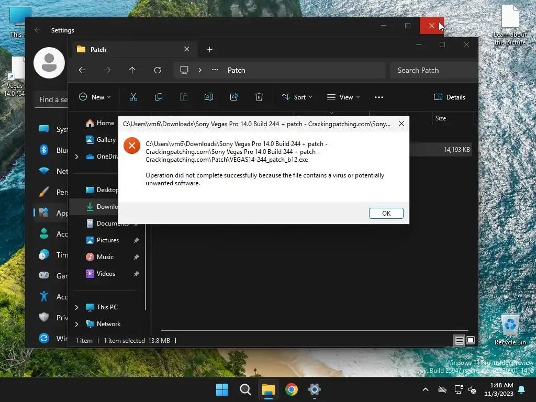Toggle the Details pane button
The height and width of the screenshot is (402, 536).
coord(449,97)
